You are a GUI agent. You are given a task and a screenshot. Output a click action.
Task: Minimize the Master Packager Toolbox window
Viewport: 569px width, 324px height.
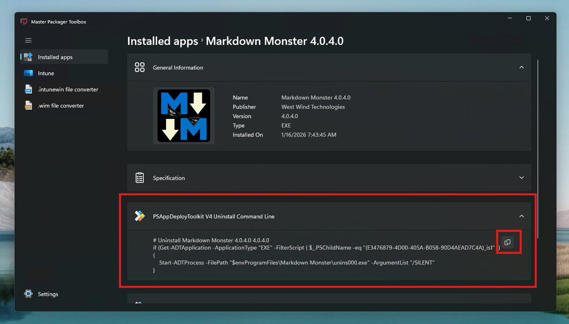click(x=510, y=18)
